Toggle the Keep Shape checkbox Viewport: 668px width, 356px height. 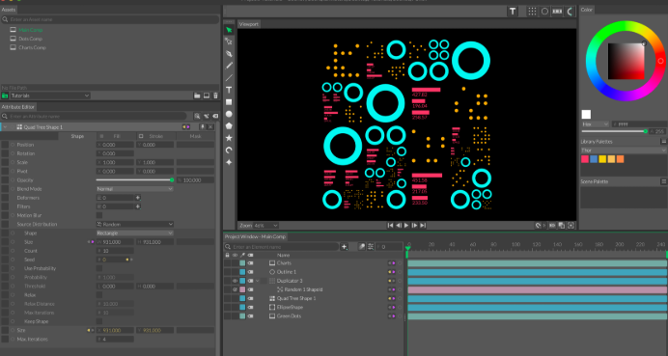pyautogui.click(x=99, y=321)
